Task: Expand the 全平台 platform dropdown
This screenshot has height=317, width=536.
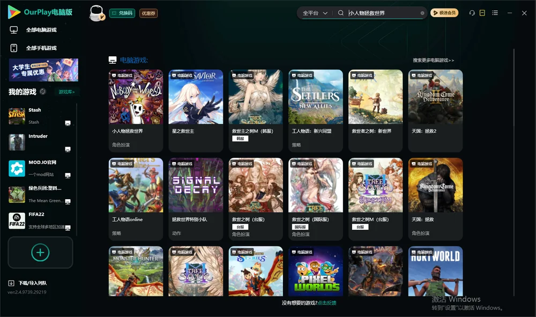Action: coord(315,13)
